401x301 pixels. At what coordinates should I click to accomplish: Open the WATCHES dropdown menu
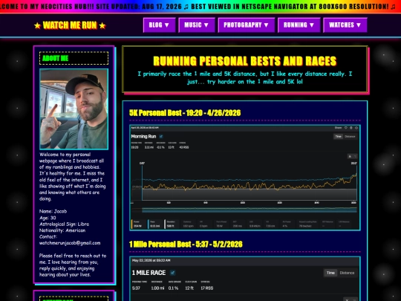tap(345, 25)
